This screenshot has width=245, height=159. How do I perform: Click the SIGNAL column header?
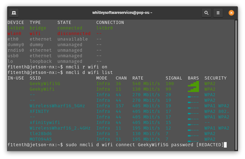[x=174, y=78]
